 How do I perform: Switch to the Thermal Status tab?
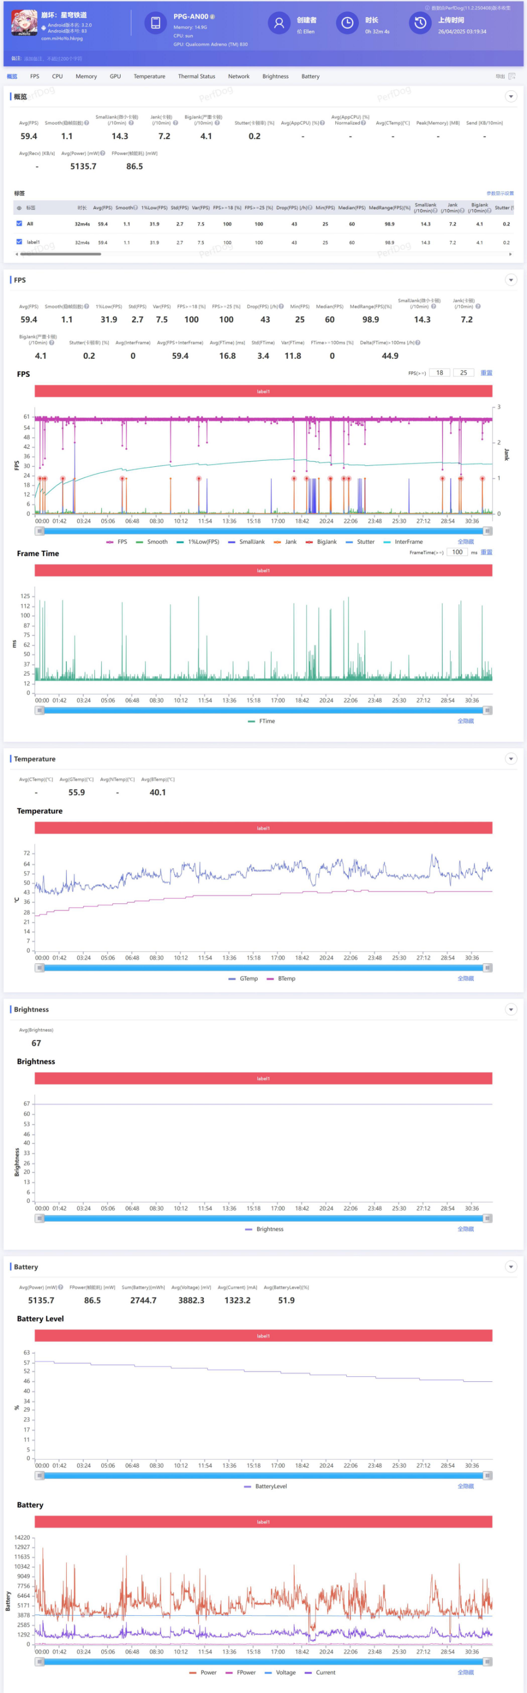[197, 76]
